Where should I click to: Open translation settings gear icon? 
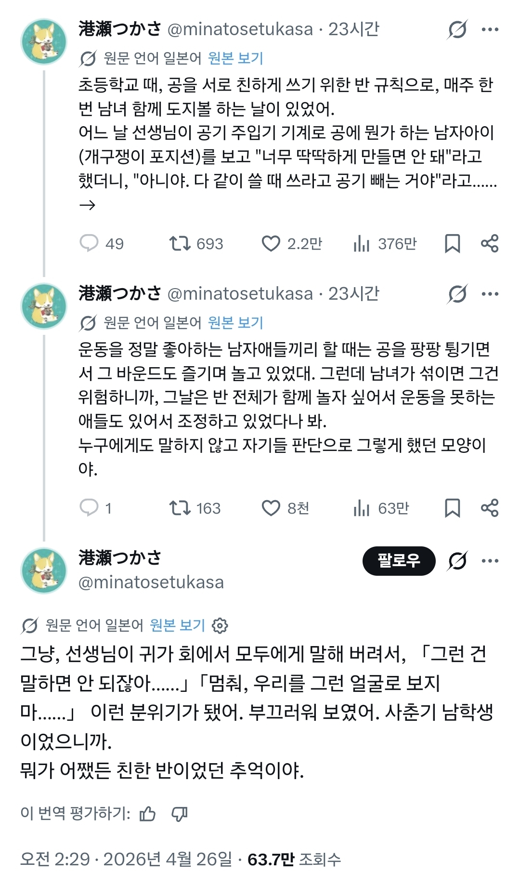click(220, 625)
